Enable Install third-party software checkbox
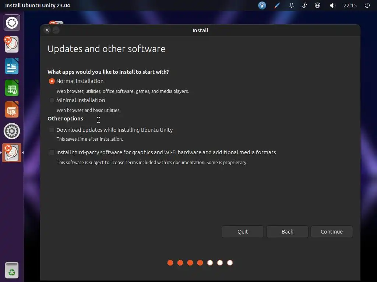This screenshot has width=377, height=282. 52,152
